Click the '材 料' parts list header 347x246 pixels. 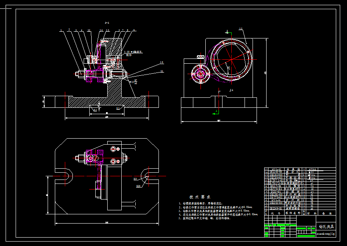(311, 213)
